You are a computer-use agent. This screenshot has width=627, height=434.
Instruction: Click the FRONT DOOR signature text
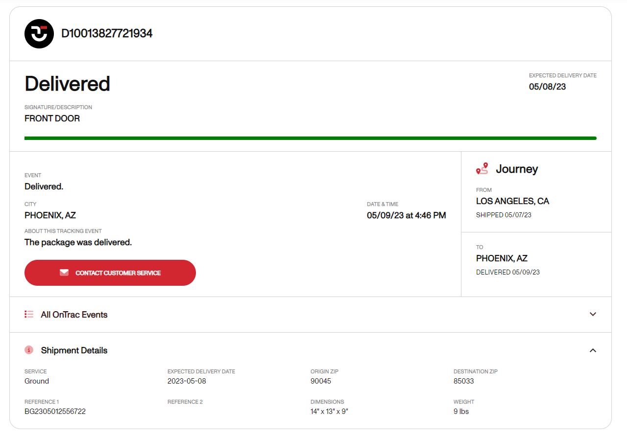[x=52, y=118]
